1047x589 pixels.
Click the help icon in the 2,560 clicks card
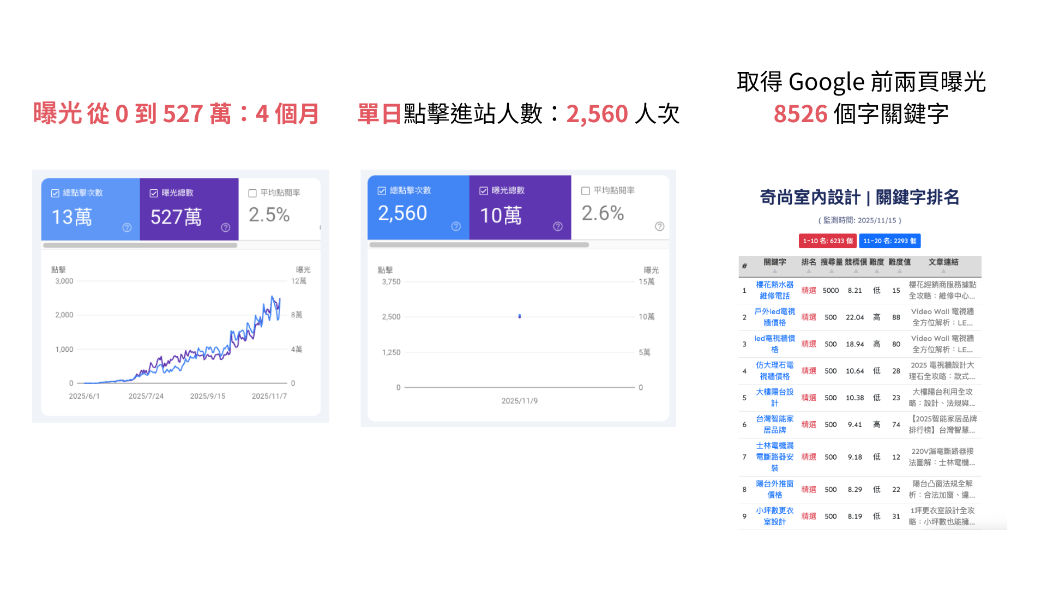[x=456, y=226]
